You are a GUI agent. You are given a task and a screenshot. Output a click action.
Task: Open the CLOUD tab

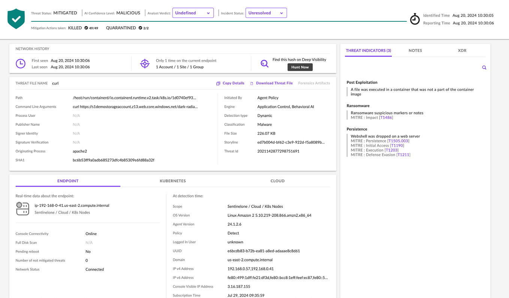(277, 181)
